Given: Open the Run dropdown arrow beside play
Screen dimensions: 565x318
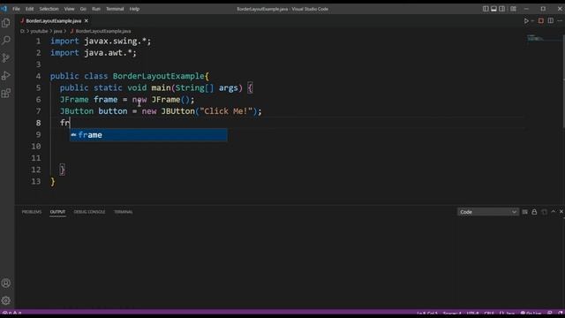Looking at the screenshot, I should point(532,21).
